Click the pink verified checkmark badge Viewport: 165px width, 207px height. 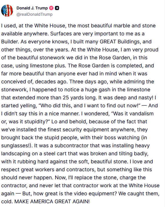click(51, 8)
